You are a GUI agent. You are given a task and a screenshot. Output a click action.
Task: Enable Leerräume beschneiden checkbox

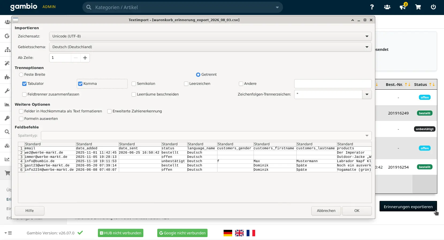134,94
